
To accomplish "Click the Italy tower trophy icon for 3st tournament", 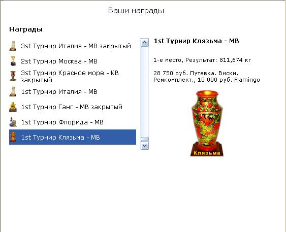I will [x=13, y=46].
